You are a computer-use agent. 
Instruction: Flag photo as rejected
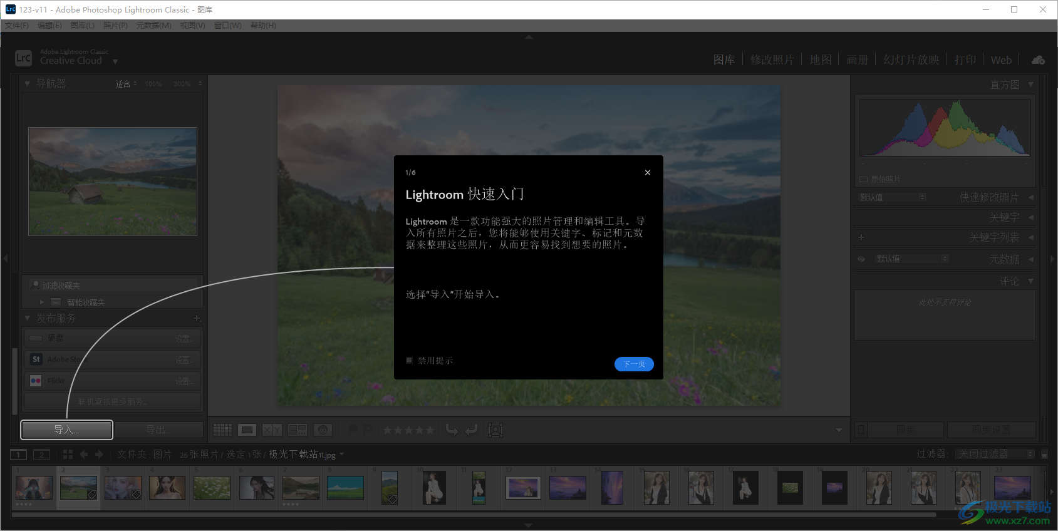[368, 430]
